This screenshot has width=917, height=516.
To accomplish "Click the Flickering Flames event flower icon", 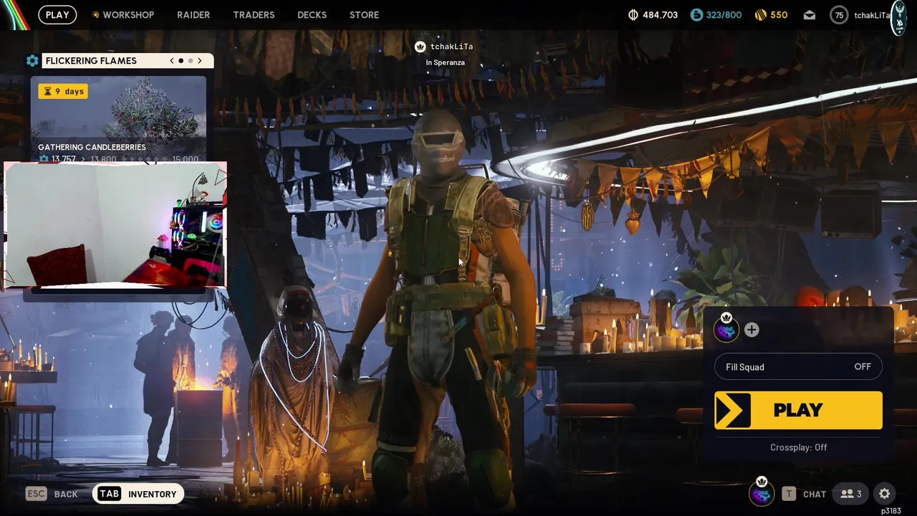I will [32, 61].
